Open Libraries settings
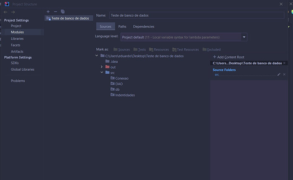 (x=17, y=39)
